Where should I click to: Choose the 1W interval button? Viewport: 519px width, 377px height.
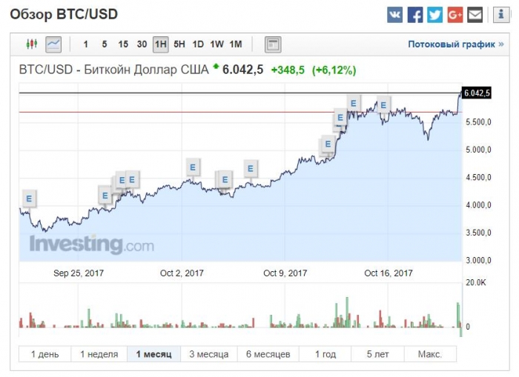coord(216,44)
